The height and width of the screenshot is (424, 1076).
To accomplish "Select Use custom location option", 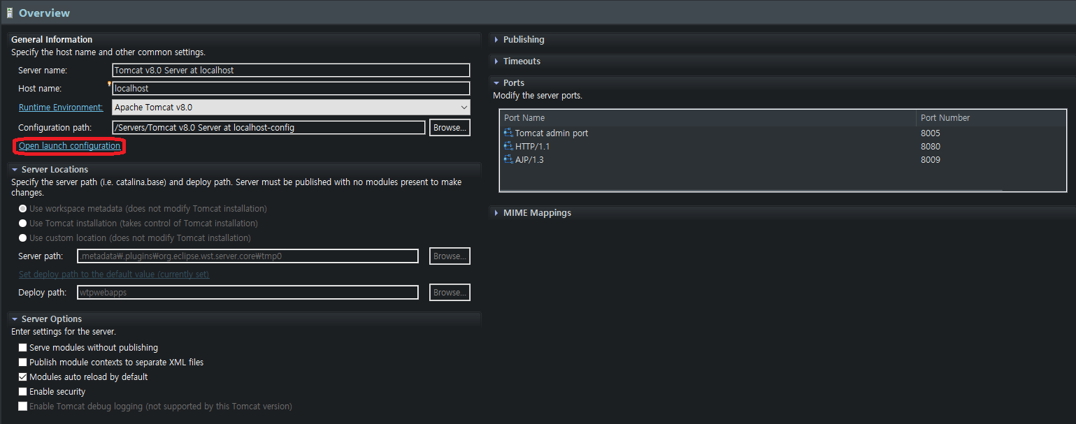I will click(22, 237).
